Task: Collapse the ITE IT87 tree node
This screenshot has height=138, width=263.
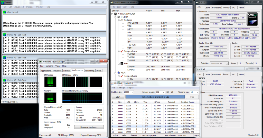Action: click(x=115, y=17)
